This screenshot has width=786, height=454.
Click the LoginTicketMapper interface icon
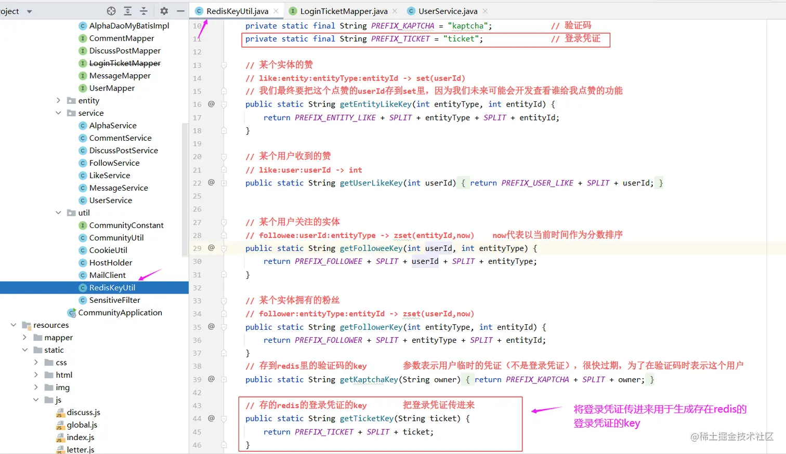tap(83, 63)
